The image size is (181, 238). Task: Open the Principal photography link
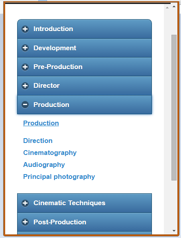coord(59,177)
